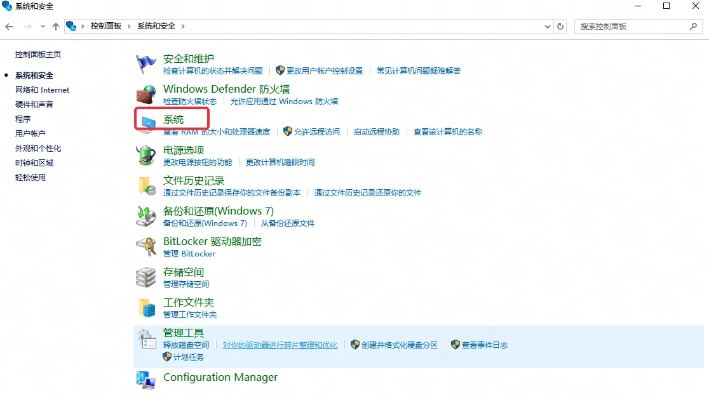The height and width of the screenshot is (398, 709).
Task: Click the Security and Maintenance flag icon
Action: (146, 64)
